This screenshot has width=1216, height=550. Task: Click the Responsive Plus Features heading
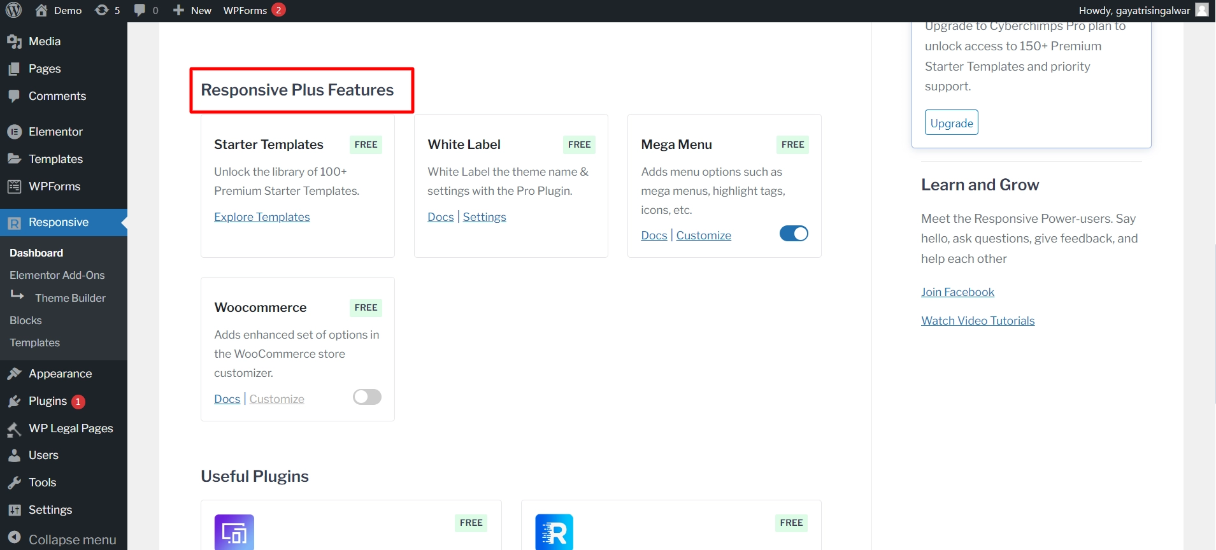point(297,90)
